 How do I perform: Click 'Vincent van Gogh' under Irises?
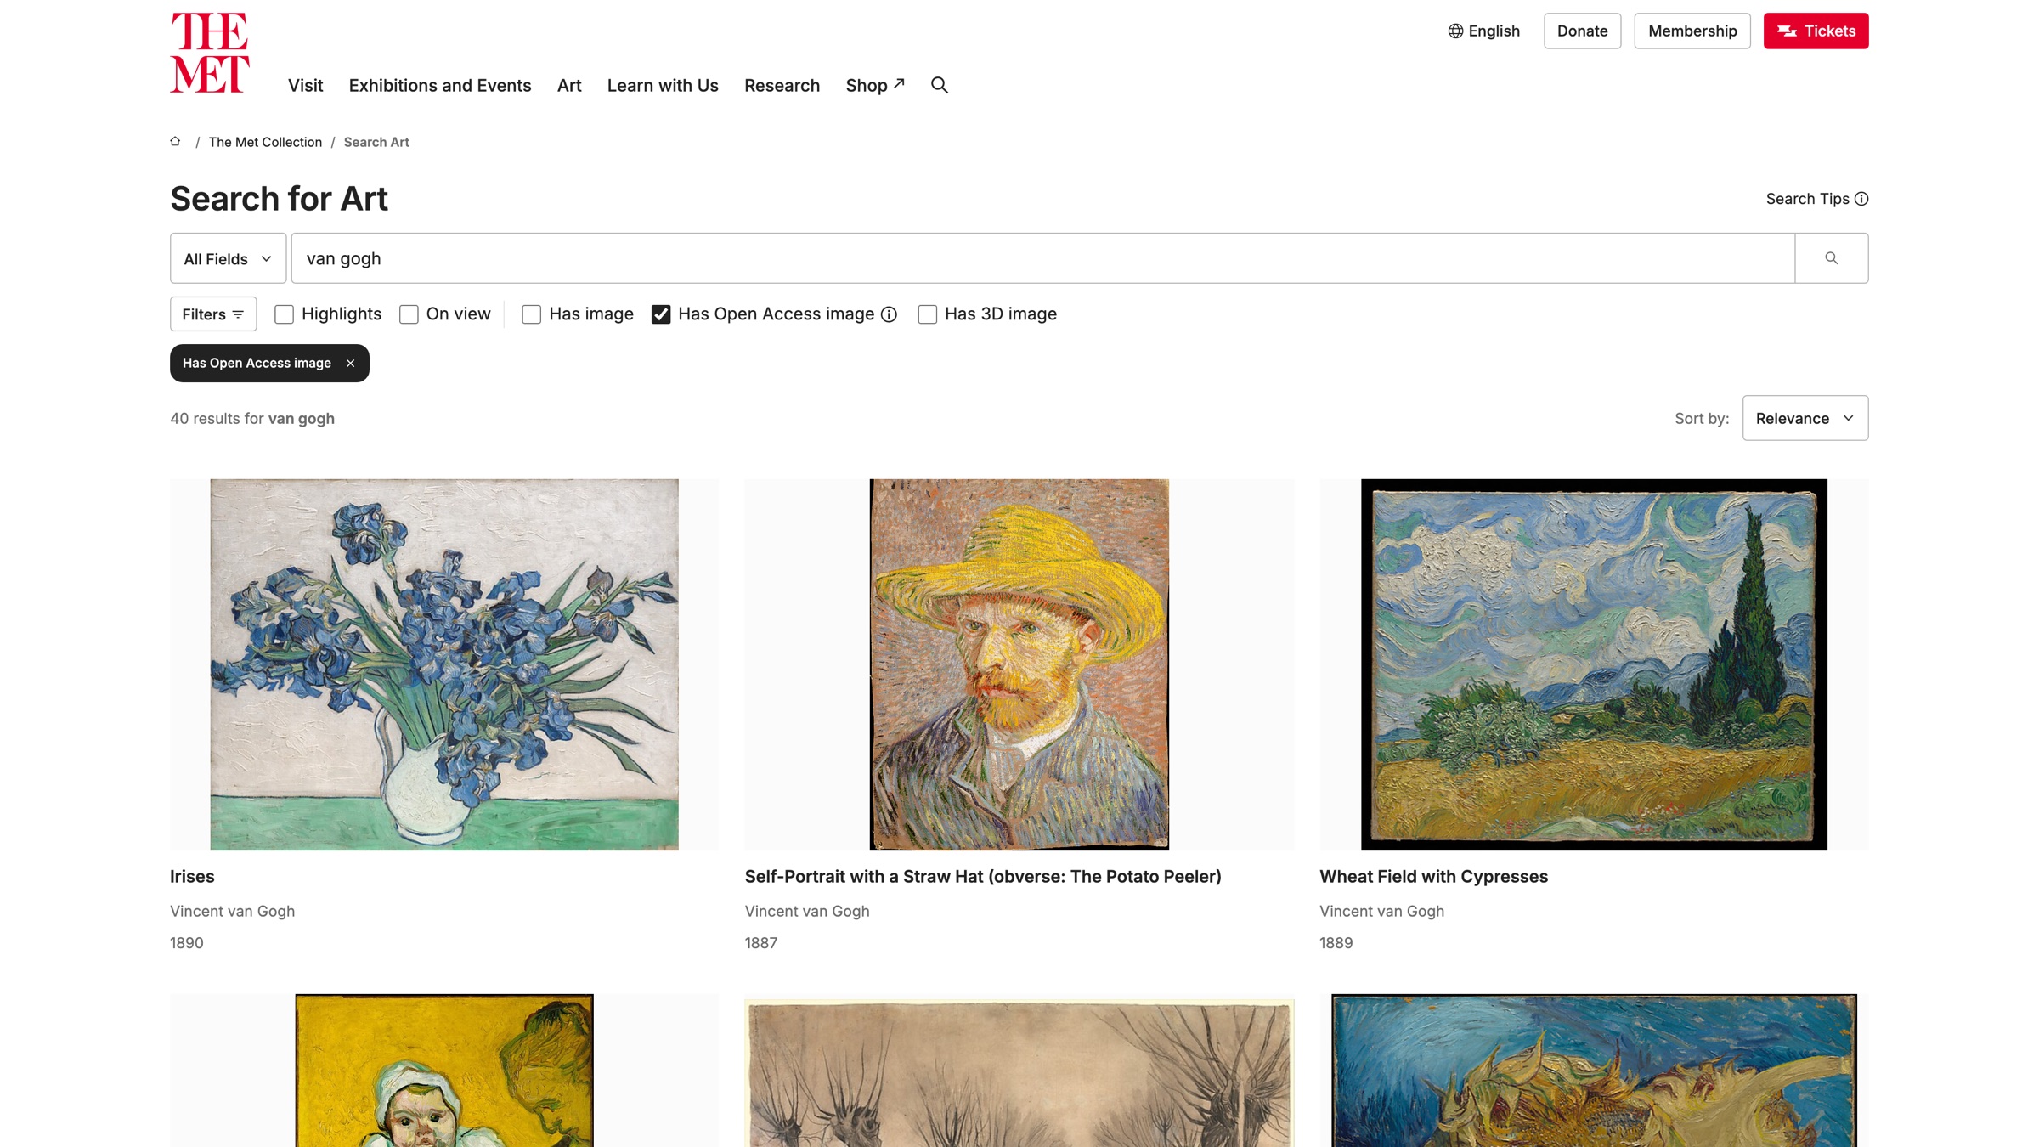[232, 912]
